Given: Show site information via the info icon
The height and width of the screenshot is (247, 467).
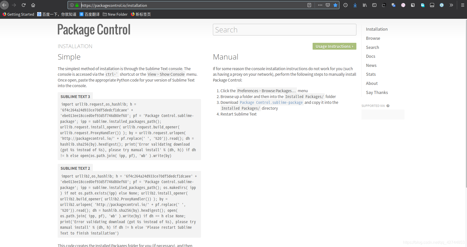Looking at the screenshot, I should [x=72, y=5].
